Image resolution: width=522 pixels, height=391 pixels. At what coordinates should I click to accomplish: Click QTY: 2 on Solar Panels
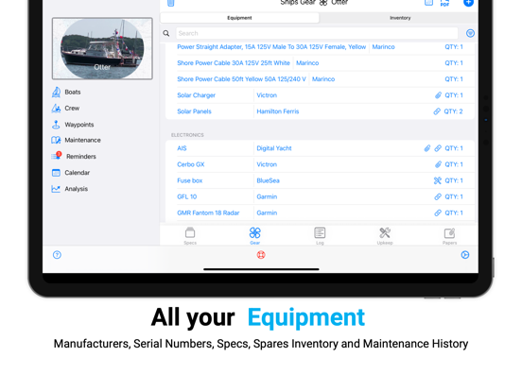coord(453,111)
